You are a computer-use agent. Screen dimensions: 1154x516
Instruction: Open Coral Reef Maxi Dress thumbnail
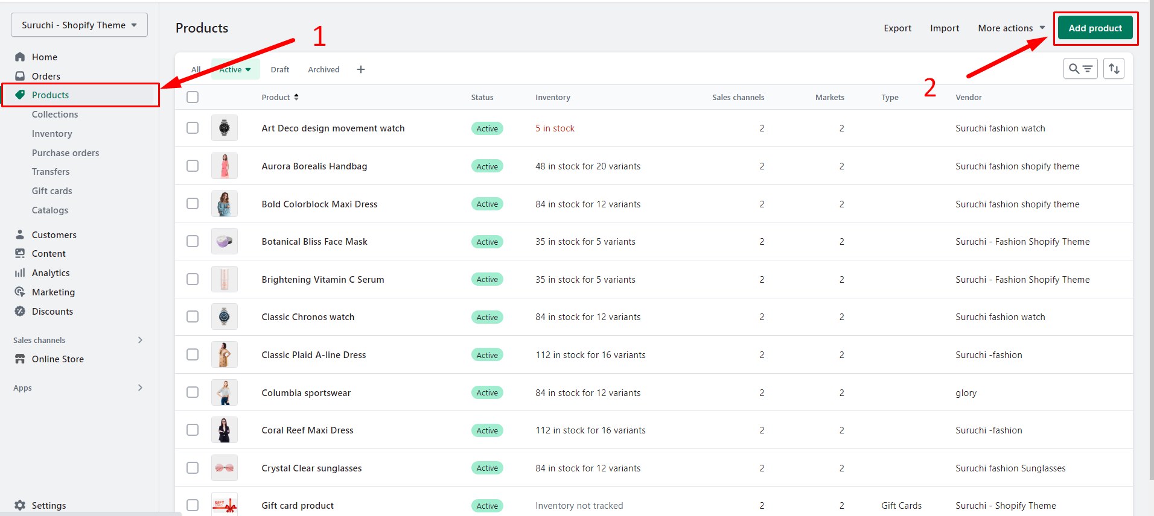coord(225,430)
